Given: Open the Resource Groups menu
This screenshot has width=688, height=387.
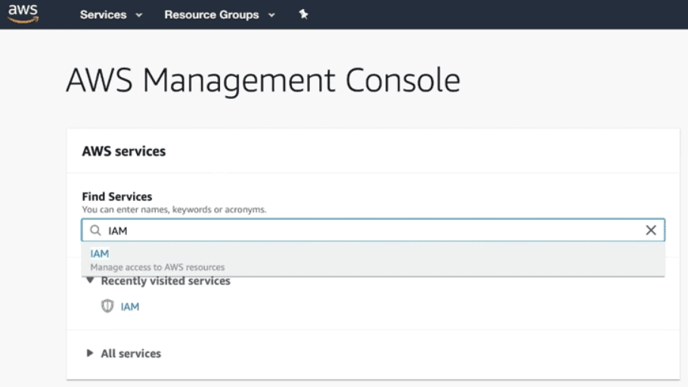Looking at the screenshot, I should tap(212, 14).
